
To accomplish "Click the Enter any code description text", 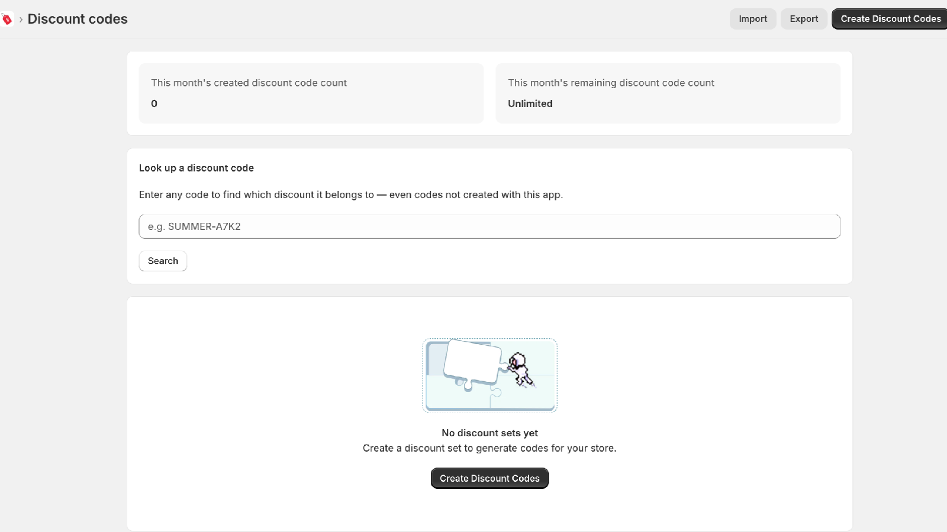I will 351,194.
